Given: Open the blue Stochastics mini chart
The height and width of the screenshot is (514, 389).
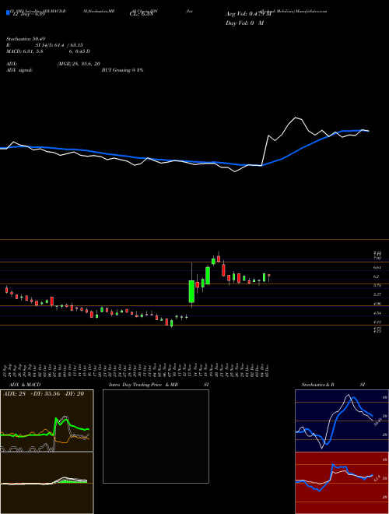Looking at the screenshot, I should coord(342,421).
